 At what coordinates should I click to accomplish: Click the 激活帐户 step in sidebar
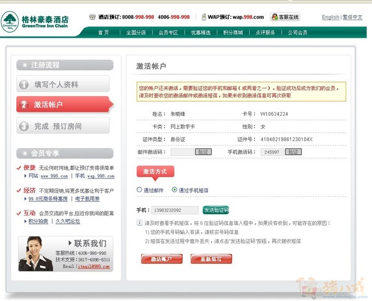click(65, 104)
